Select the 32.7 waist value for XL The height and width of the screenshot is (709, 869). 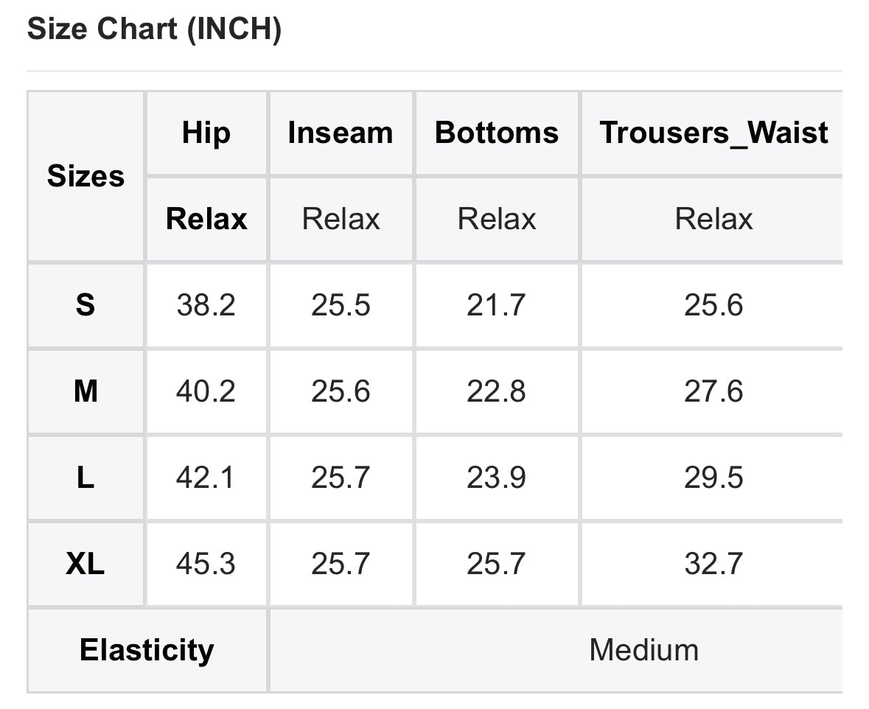(x=713, y=564)
